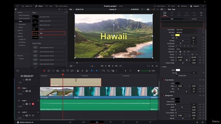This screenshot has height=124, width=221.
Task: Select the Dynamic Trim mode tool
Action: tap(53, 71)
